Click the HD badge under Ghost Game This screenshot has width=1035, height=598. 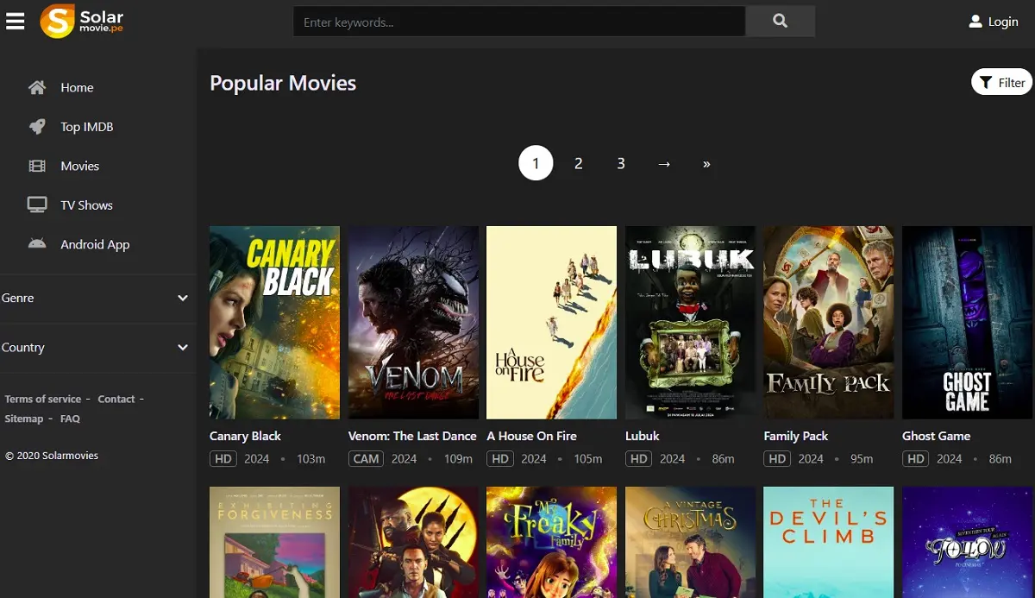tap(916, 459)
